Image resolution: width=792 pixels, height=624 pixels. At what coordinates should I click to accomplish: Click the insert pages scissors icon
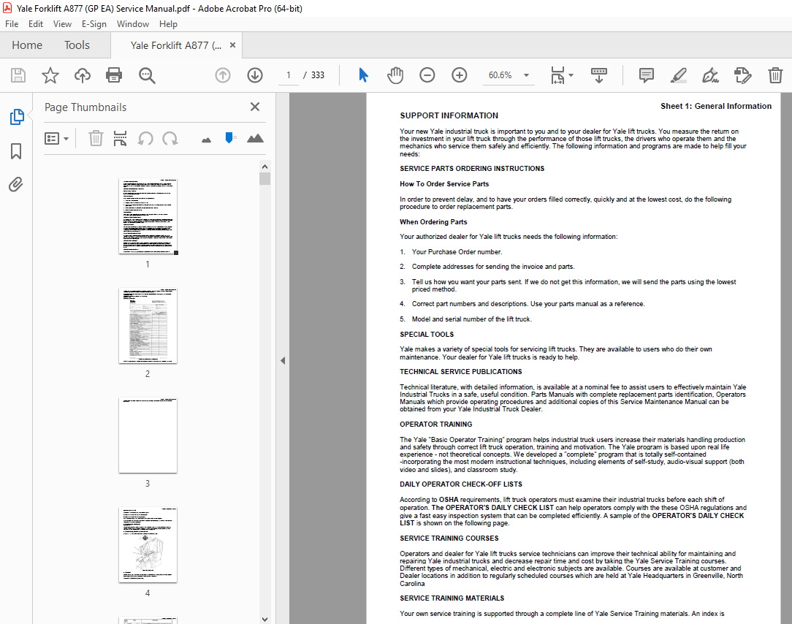(120, 138)
